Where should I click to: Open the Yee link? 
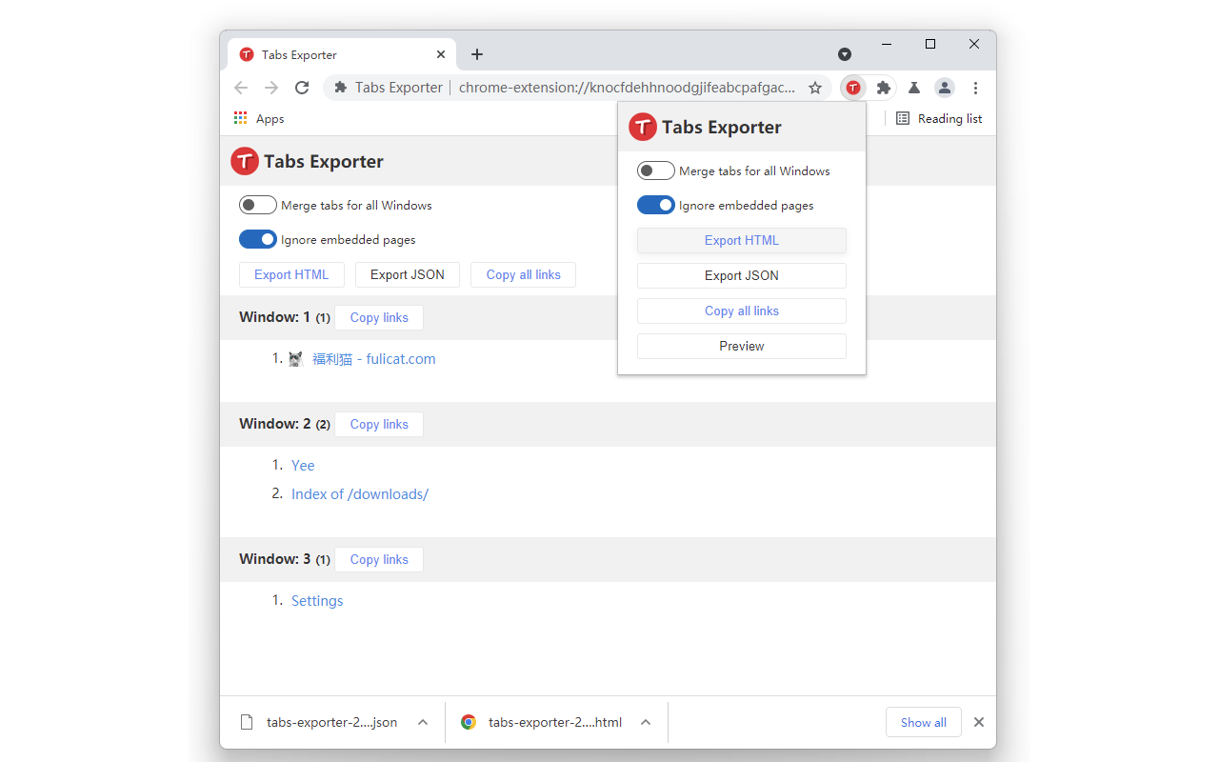(x=303, y=465)
